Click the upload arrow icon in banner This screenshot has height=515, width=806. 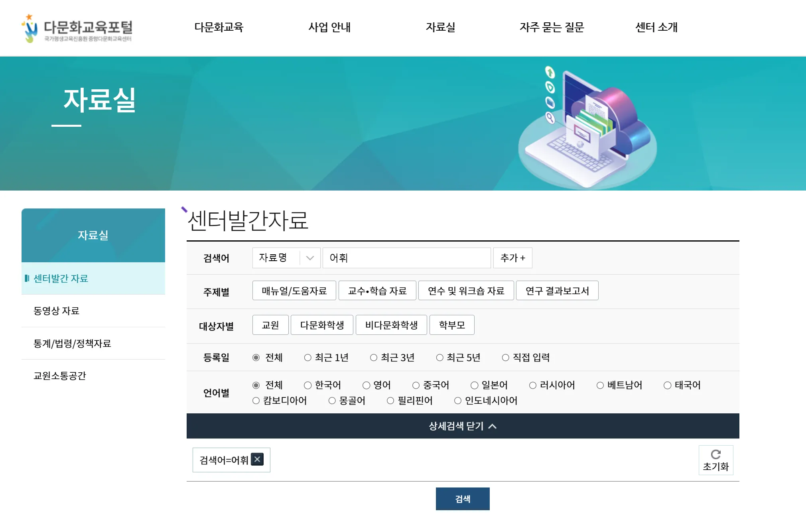tap(550, 72)
